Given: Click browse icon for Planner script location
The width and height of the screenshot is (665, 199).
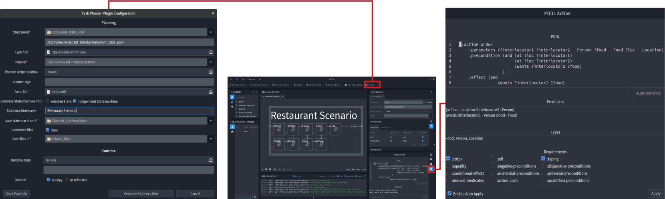Looking at the screenshot, I should coord(211,72).
